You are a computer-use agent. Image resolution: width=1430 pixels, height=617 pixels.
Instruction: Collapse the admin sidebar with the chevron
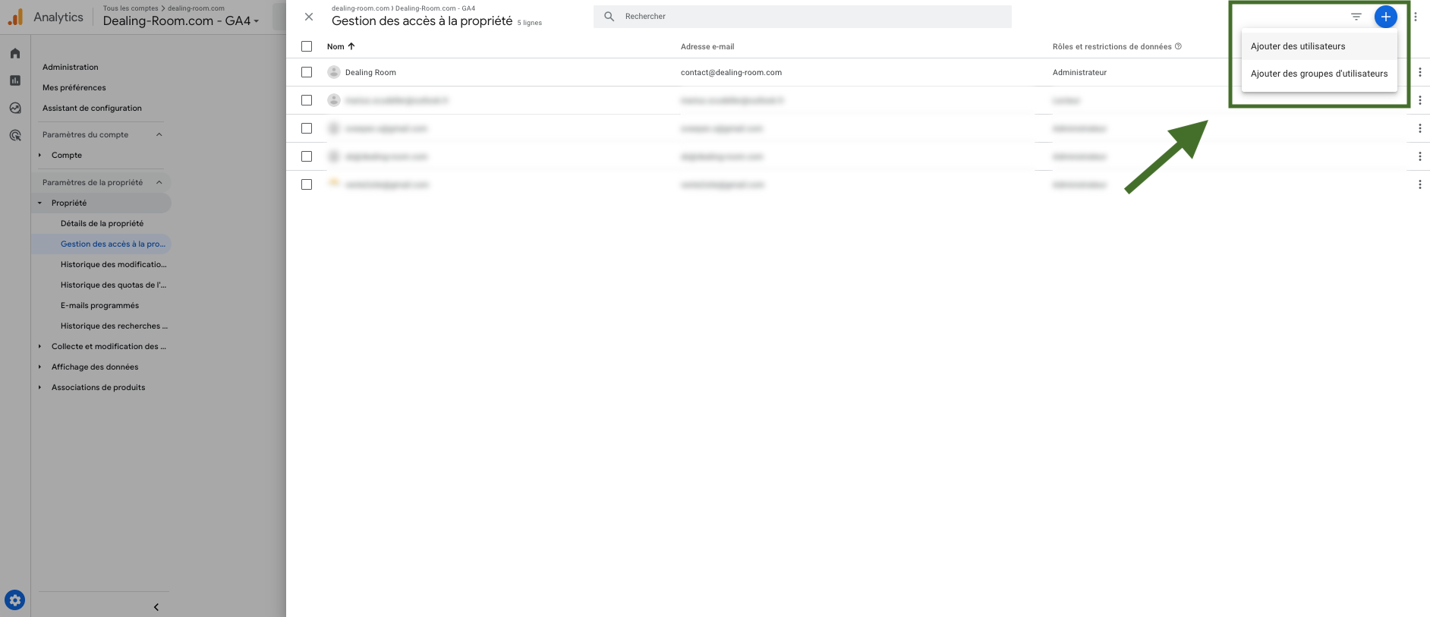pos(156,607)
